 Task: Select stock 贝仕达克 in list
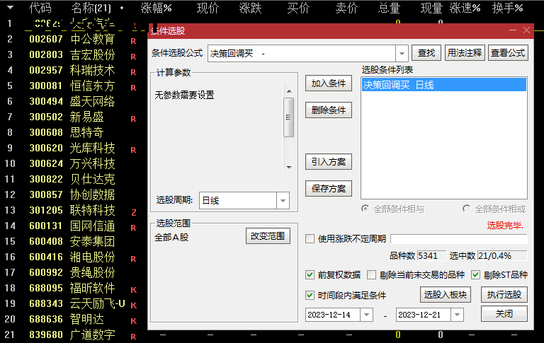pos(92,180)
